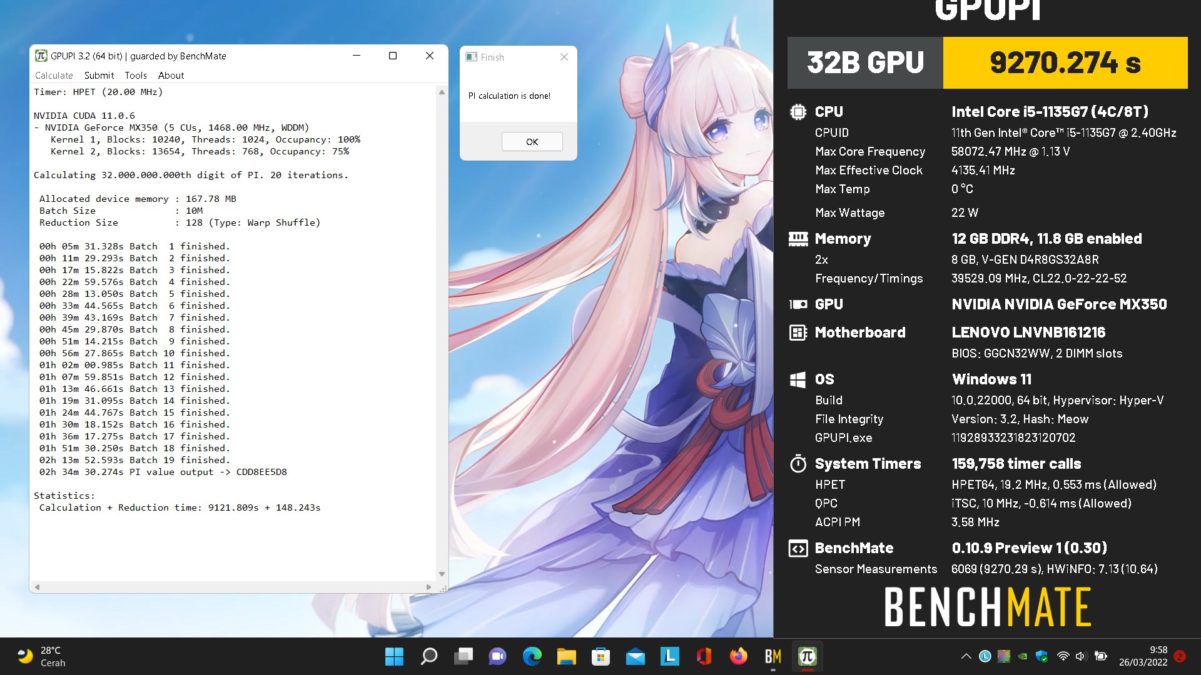Click the GPUPI pi icon in title bar
This screenshot has width=1201, height=675.
point(41,56)
